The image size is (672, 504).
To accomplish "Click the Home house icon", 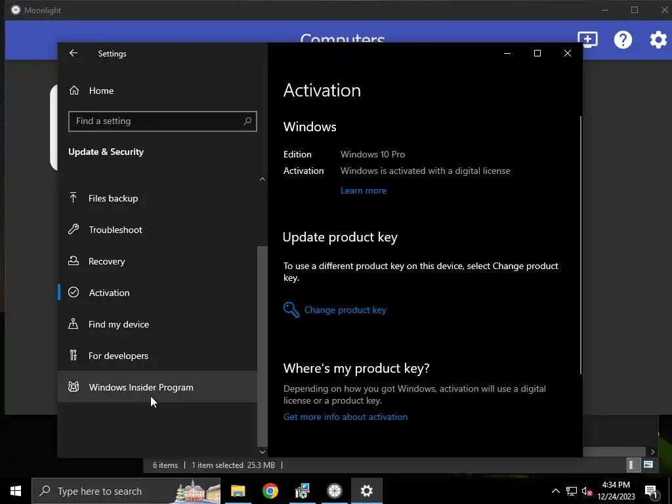I will click(74, 90).
